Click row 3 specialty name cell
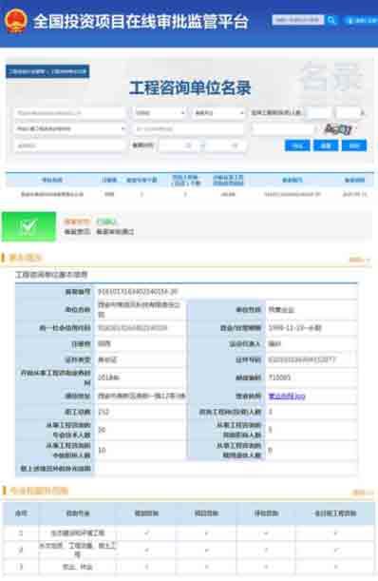 click(77, 567)
